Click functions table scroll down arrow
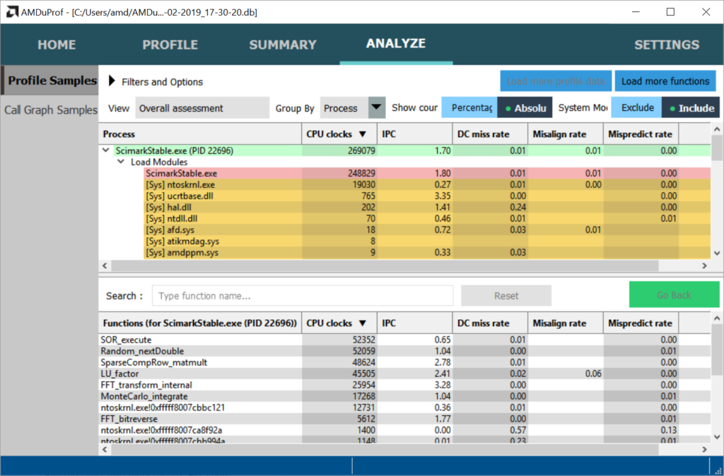This screenshot has width=724, height=476. click(717, 436)
